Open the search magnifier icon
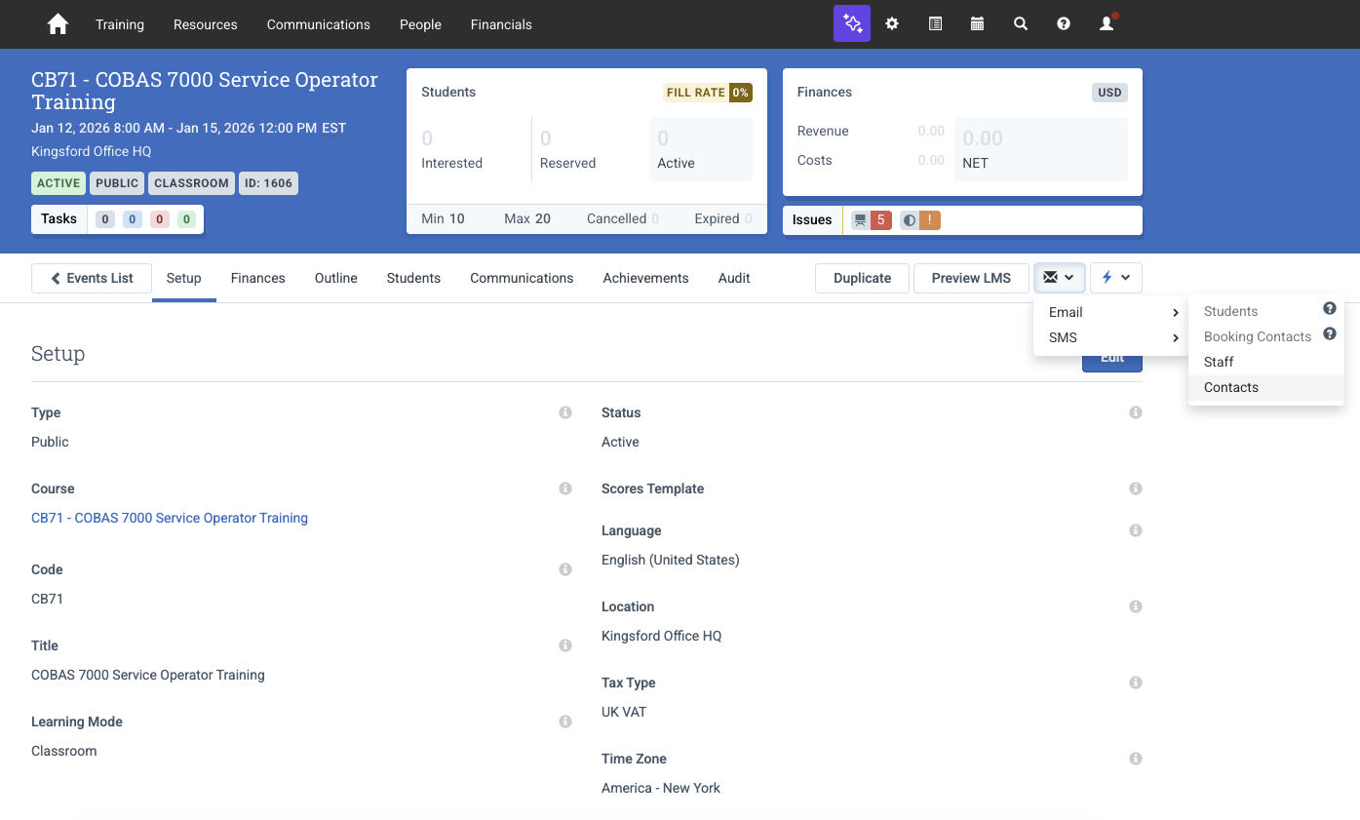The height and width of the screenshot is (820, 1360). pos(1021,24)
